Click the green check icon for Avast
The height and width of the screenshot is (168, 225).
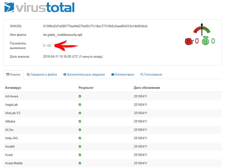(80, 155)
